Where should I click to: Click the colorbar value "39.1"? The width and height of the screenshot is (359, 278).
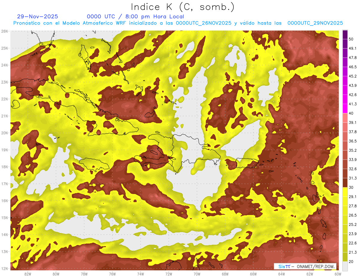(x=353, y=122)
